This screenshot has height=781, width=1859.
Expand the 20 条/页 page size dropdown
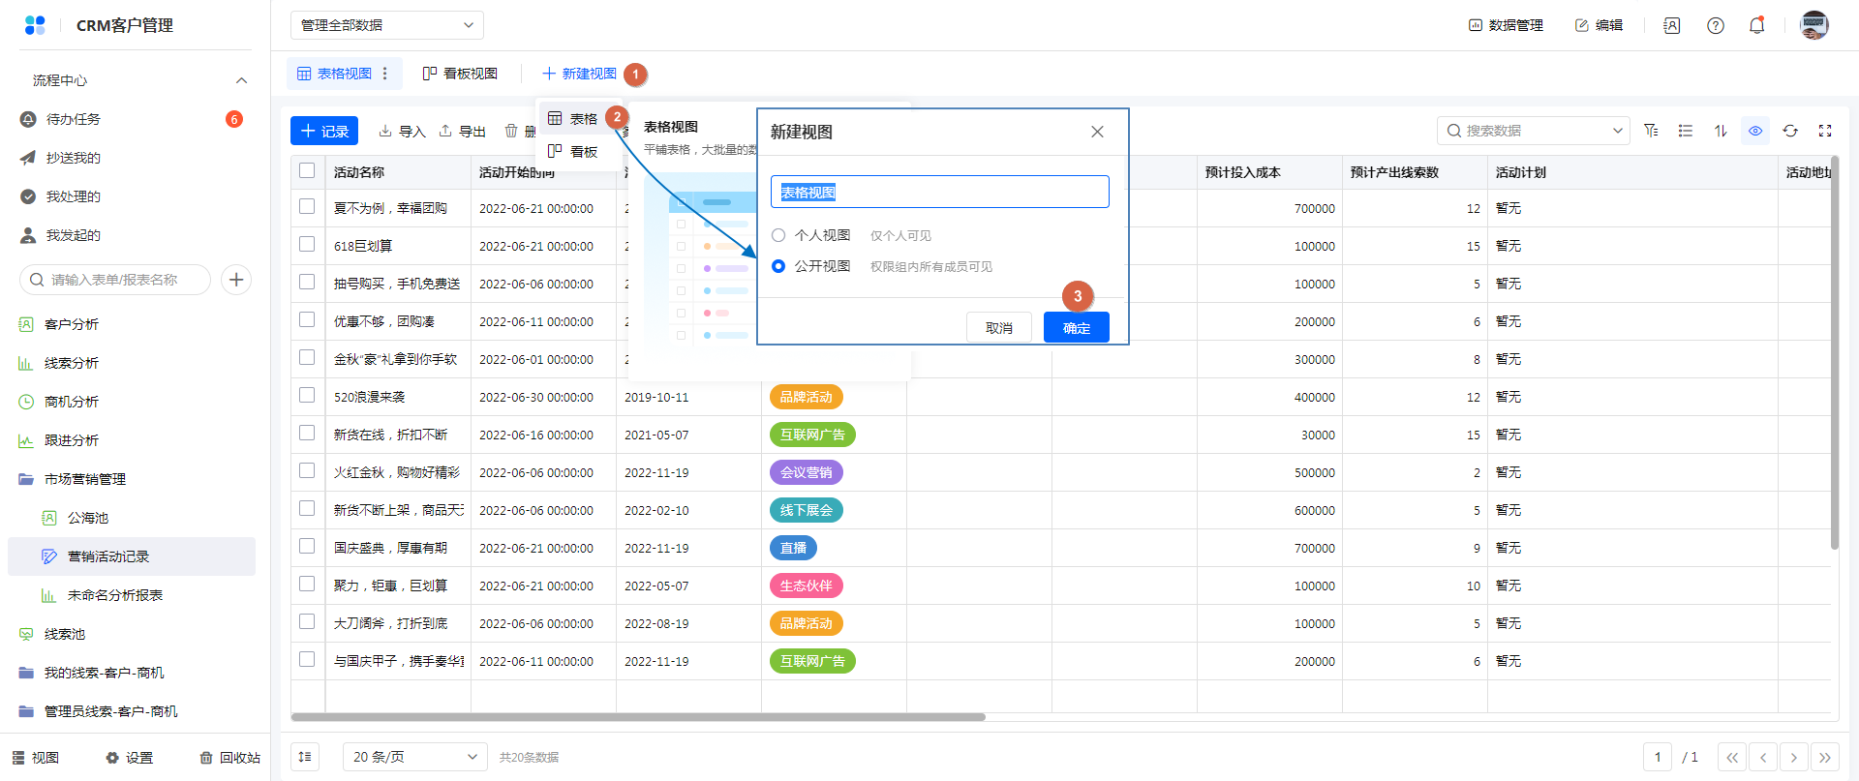click(414, 757)
